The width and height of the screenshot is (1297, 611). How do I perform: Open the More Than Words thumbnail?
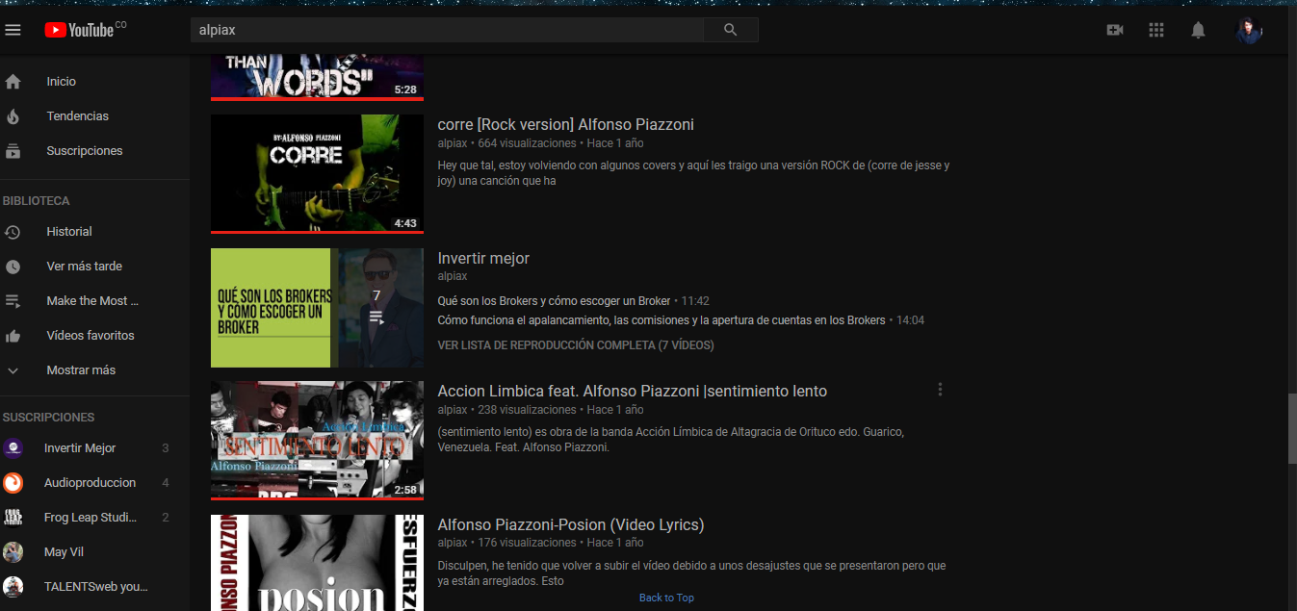(x=317, y=78)
